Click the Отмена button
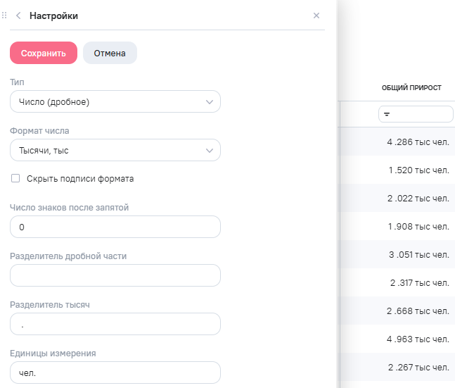Image resolution: width=455 pixels, height=388 pixels. coord(110,53)
